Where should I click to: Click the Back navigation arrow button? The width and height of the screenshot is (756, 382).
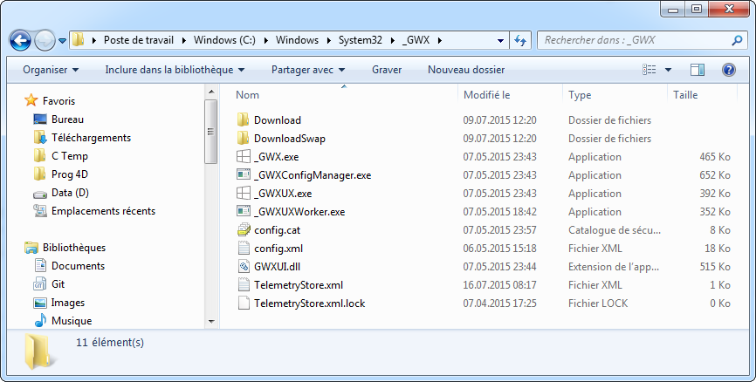coord(21,40)
